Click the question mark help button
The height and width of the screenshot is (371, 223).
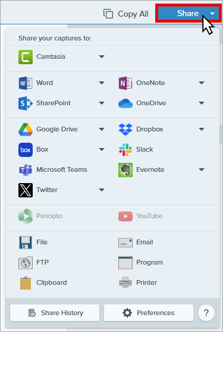[x=206, y=313]
